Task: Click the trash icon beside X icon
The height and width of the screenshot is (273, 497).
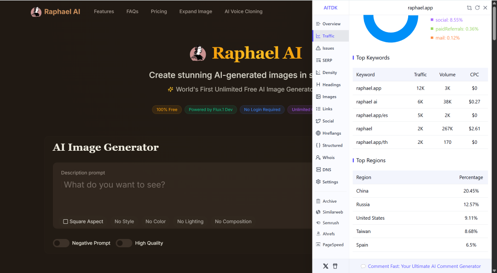Action: [335, 266]
